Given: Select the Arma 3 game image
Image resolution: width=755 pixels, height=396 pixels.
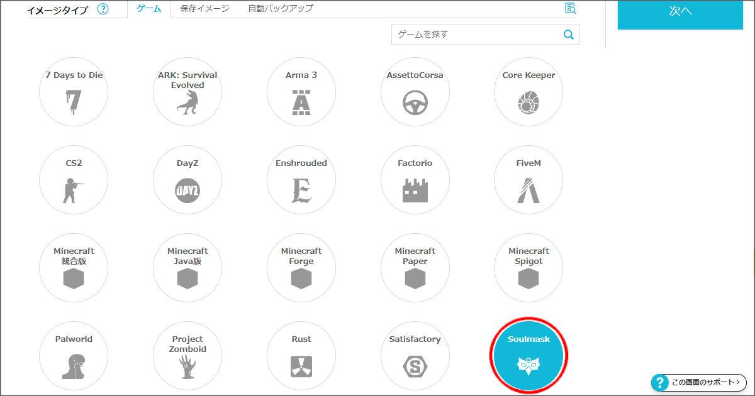Looking at the screenshot, I should 301,92.
